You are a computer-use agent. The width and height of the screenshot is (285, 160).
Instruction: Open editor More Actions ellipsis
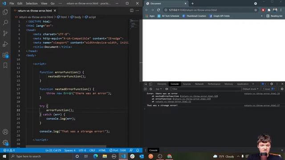(x=138, y=11)
